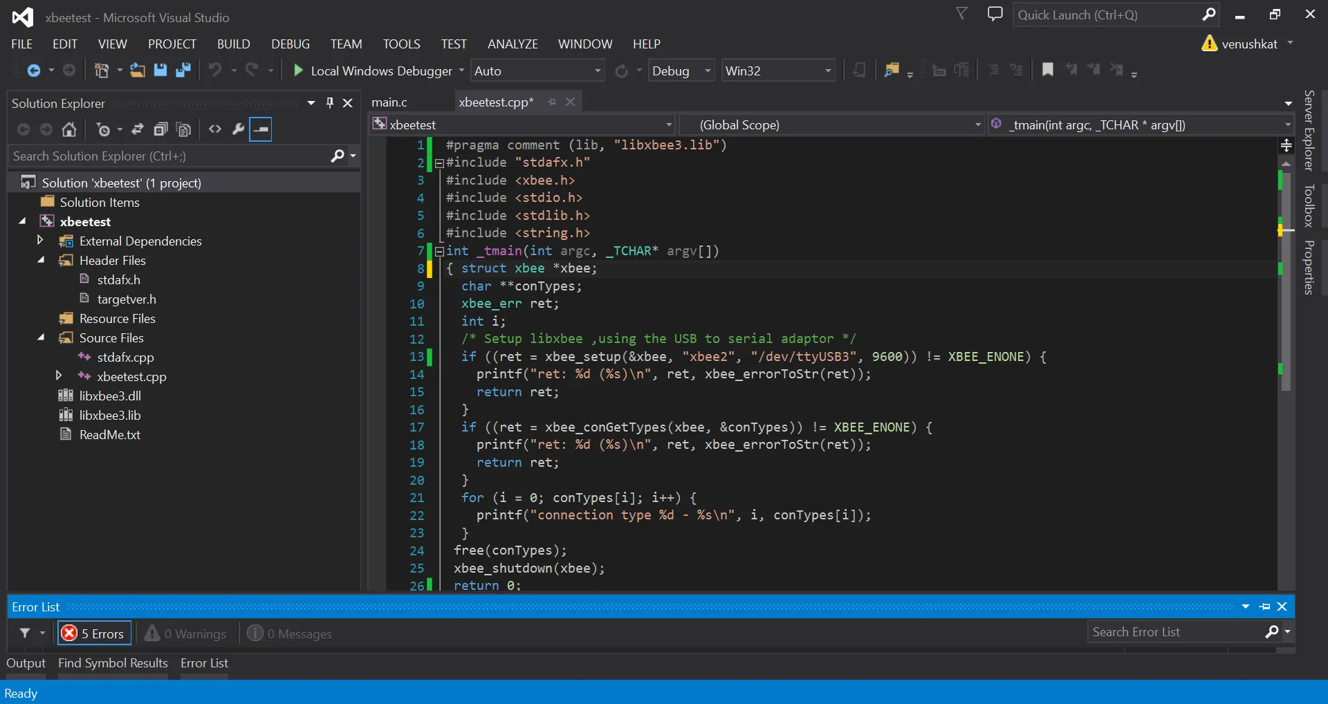Viewport: 1328px width, 704px height.
Task: Expand the External Dependencies tree node
Action: coord(40,241)
